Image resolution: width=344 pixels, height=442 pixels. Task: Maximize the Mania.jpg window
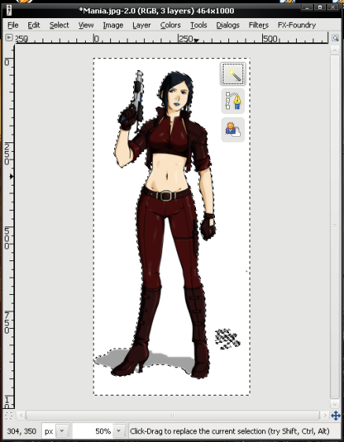pos(320,8)
